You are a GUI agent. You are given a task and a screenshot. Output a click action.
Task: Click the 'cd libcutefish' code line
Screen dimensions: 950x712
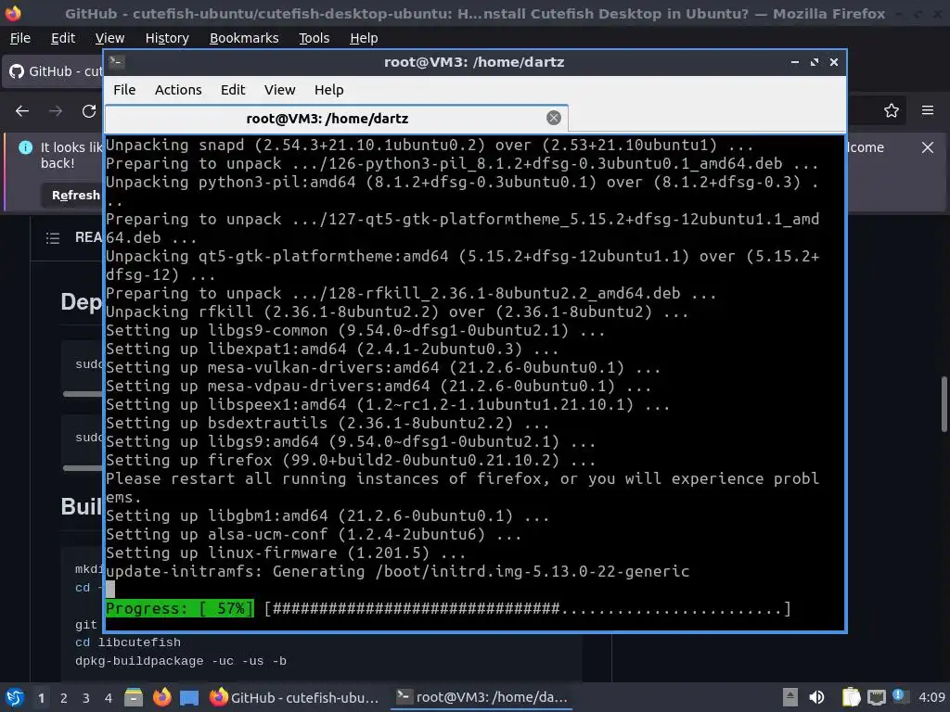click(x=127, y=642)
